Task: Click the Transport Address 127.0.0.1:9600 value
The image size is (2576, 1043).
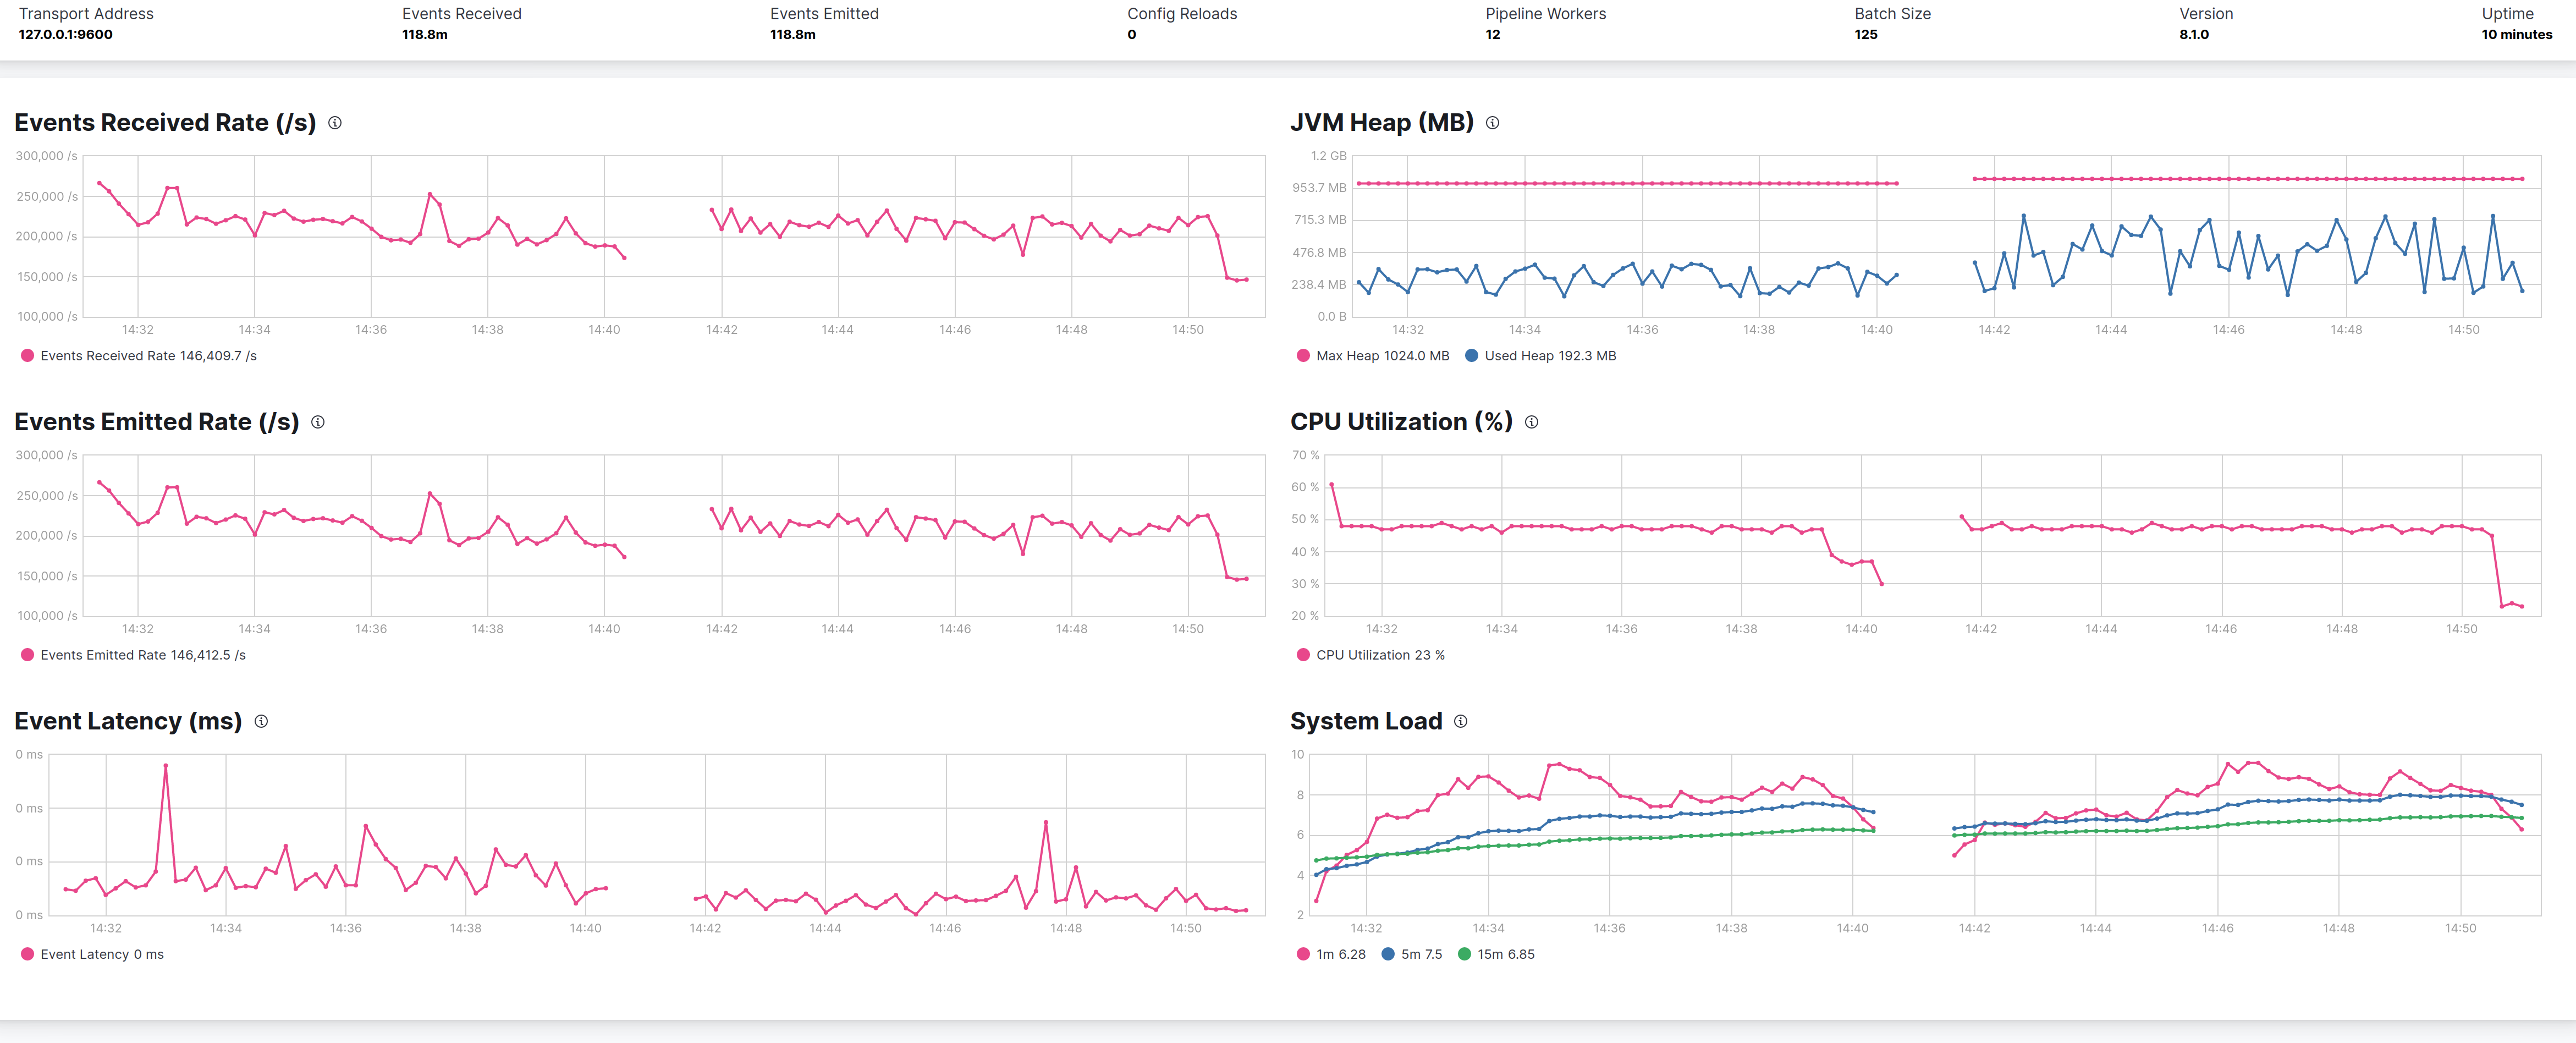Action: point(66,35)
